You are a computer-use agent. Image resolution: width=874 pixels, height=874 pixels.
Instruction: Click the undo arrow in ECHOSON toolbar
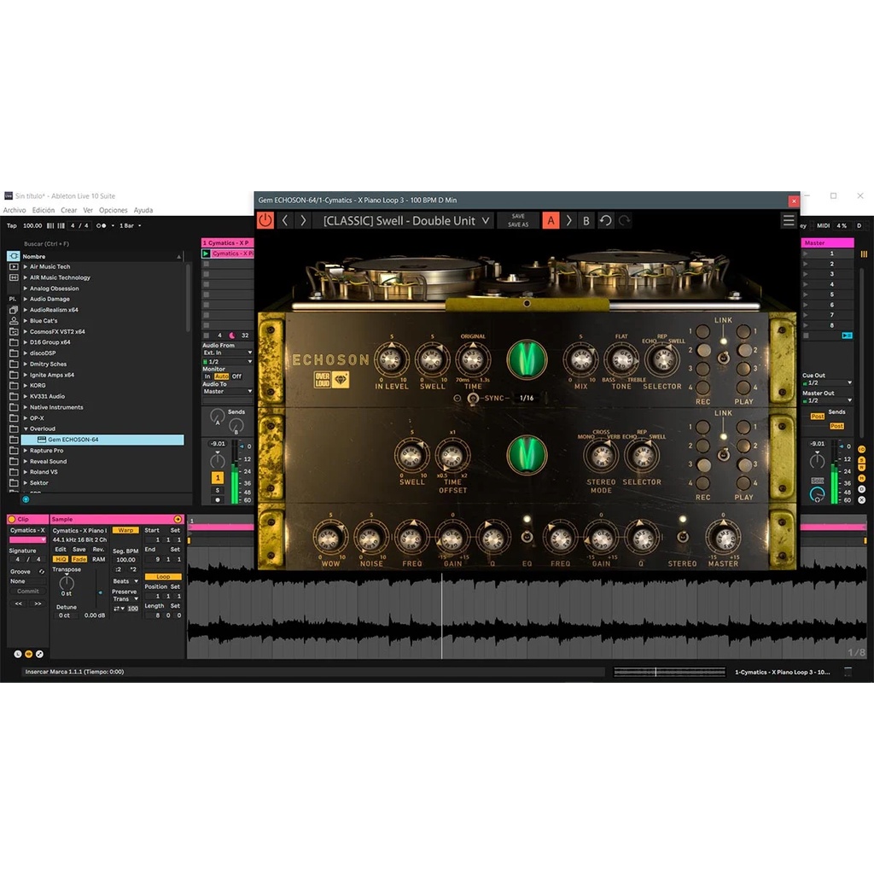pyautogui.click(x=605, y=221)
